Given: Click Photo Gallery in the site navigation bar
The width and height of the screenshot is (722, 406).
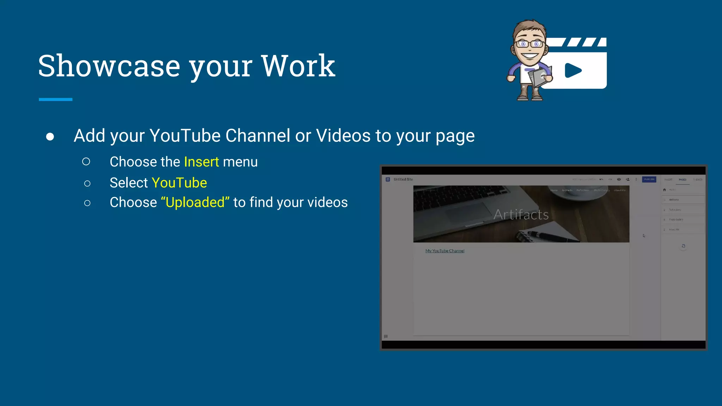Looking at the screenshot, I should click(601, 190).
